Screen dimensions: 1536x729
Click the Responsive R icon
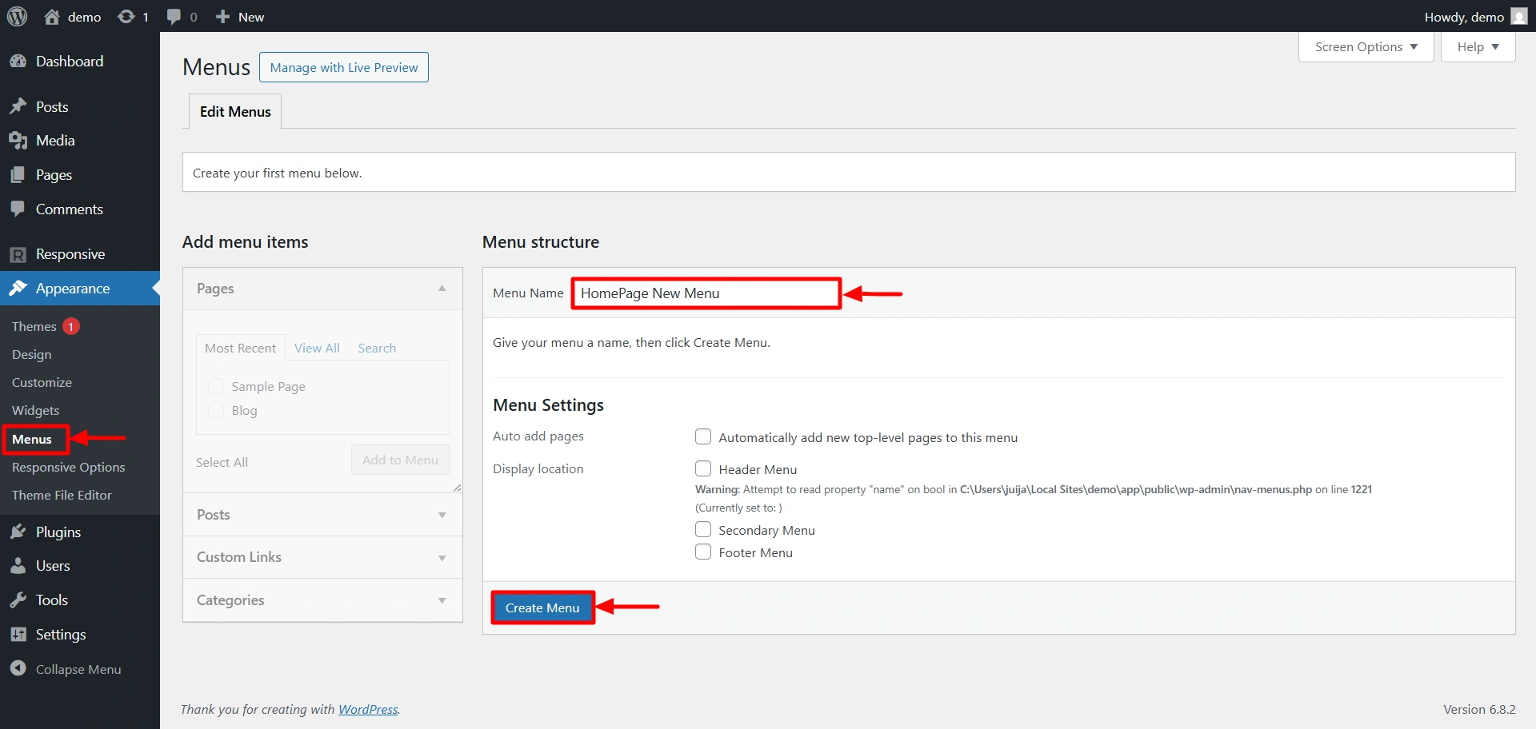18,254
